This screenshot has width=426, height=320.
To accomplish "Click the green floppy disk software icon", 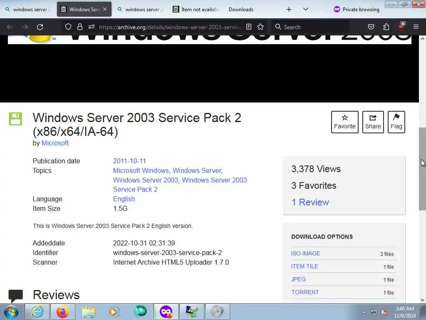I will coord(15,119).
